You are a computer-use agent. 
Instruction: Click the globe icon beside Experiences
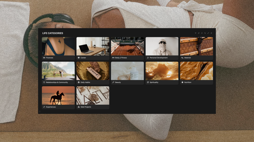44,107
